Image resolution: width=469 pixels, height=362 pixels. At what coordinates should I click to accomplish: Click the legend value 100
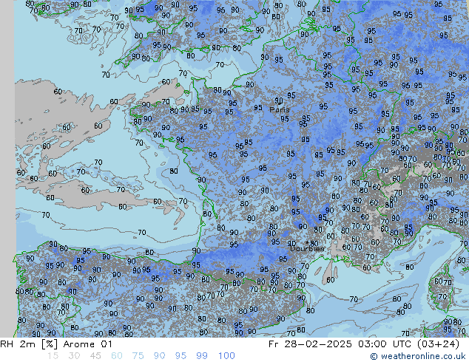pos(226,356)
